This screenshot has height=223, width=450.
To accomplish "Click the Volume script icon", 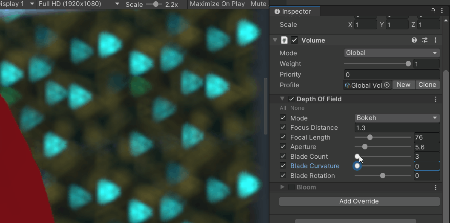I will [284, 40].
